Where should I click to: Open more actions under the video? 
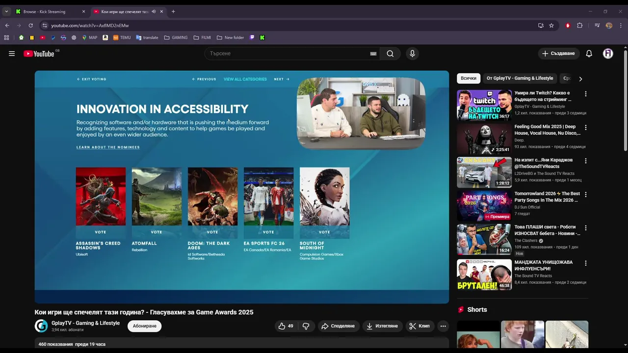point(443,326)
